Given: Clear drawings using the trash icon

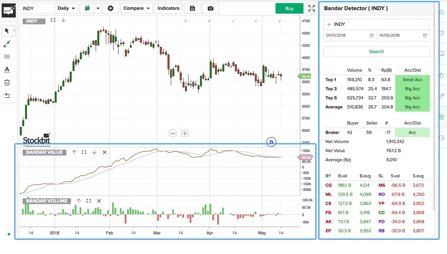Looking at the screenshot, I should tap(7, 82).
